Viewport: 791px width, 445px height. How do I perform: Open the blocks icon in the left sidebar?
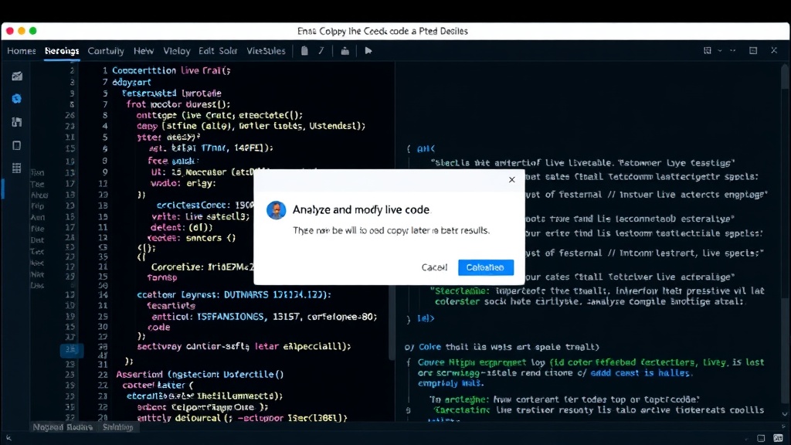click(17, 122)
